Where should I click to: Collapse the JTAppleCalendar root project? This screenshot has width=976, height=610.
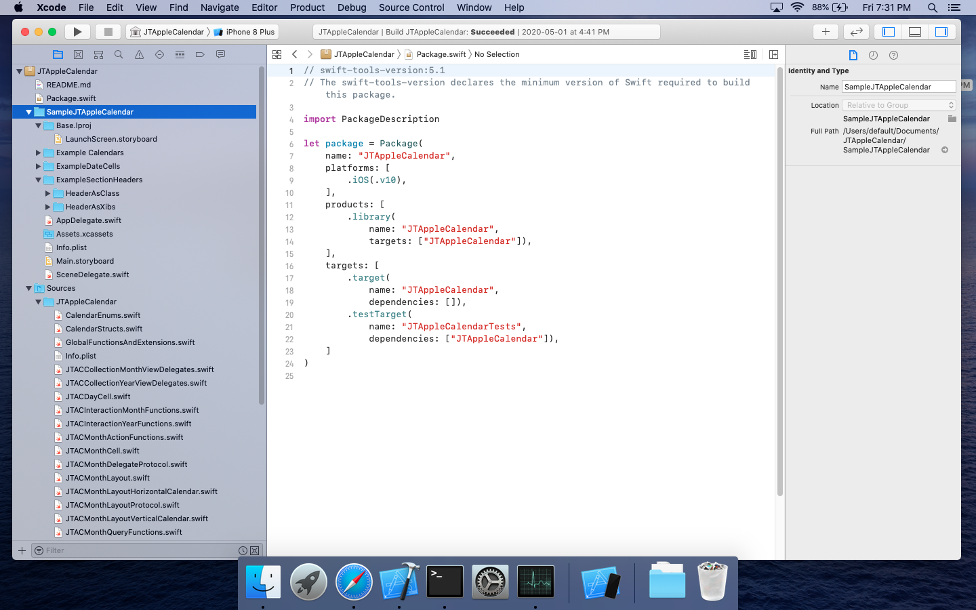[19, 71]
